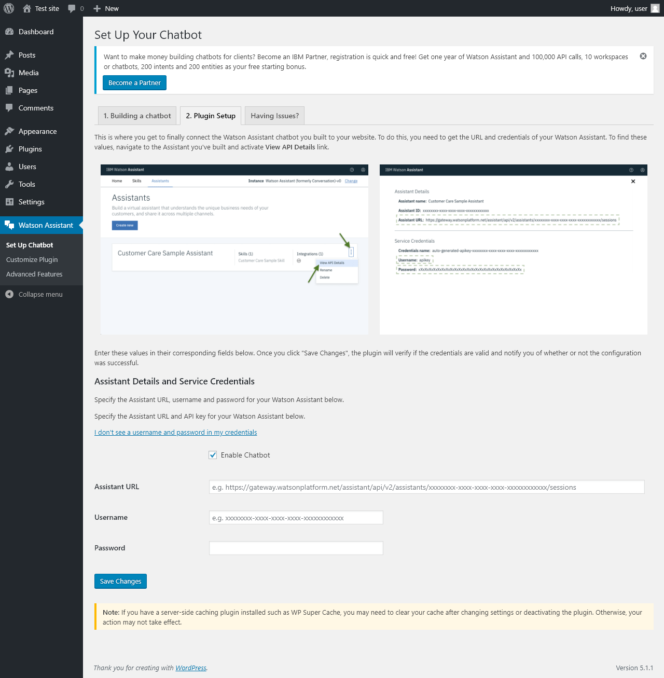The image size is (664, 678).
Task: Click the Become a Partner button
Action: pyautogui.click(x=134, y=83)
